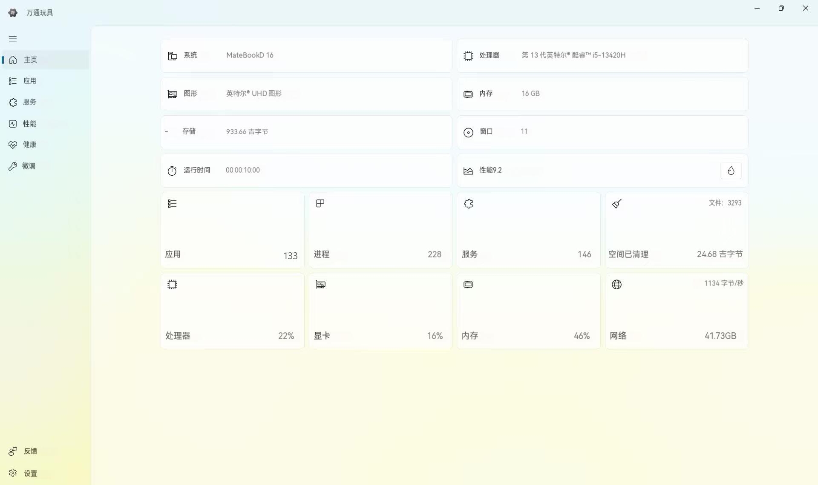Open the 处理器 22% usage tile
This screenshot has width=818, height=485.
(x=232, y=311)
